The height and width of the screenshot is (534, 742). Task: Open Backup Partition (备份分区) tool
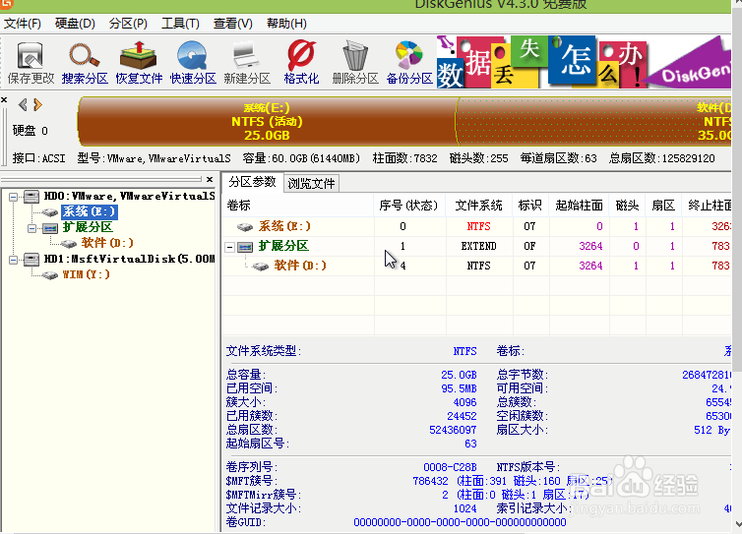coord(409,63)
